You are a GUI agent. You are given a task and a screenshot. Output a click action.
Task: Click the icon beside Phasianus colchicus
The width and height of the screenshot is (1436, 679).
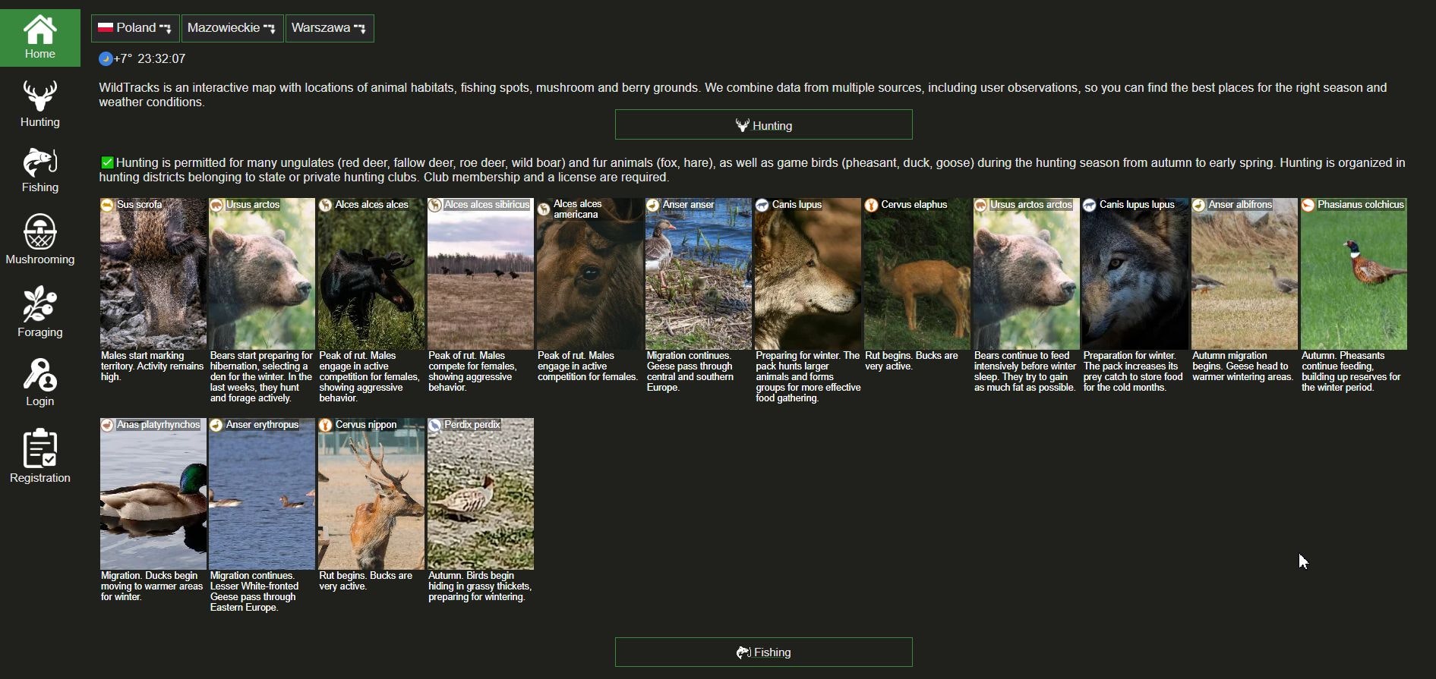tap(1308, 205)
